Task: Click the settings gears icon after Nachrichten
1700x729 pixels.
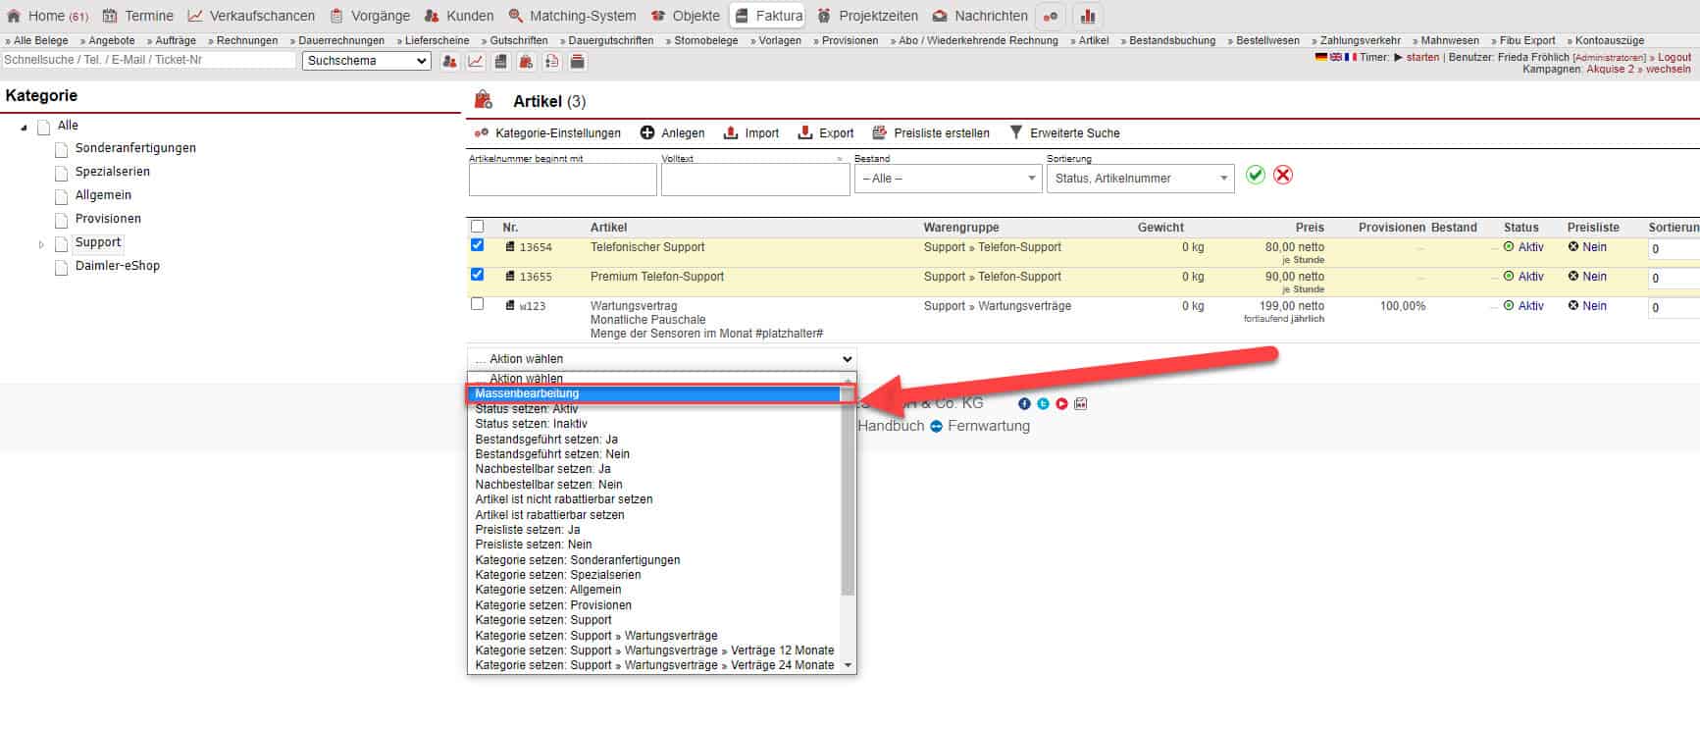Action: pyautogui.click(x=1051, y=16)
